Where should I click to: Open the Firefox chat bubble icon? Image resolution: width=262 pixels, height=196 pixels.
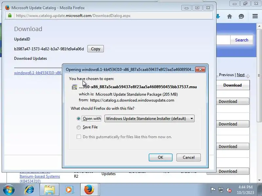coord(241,16)
